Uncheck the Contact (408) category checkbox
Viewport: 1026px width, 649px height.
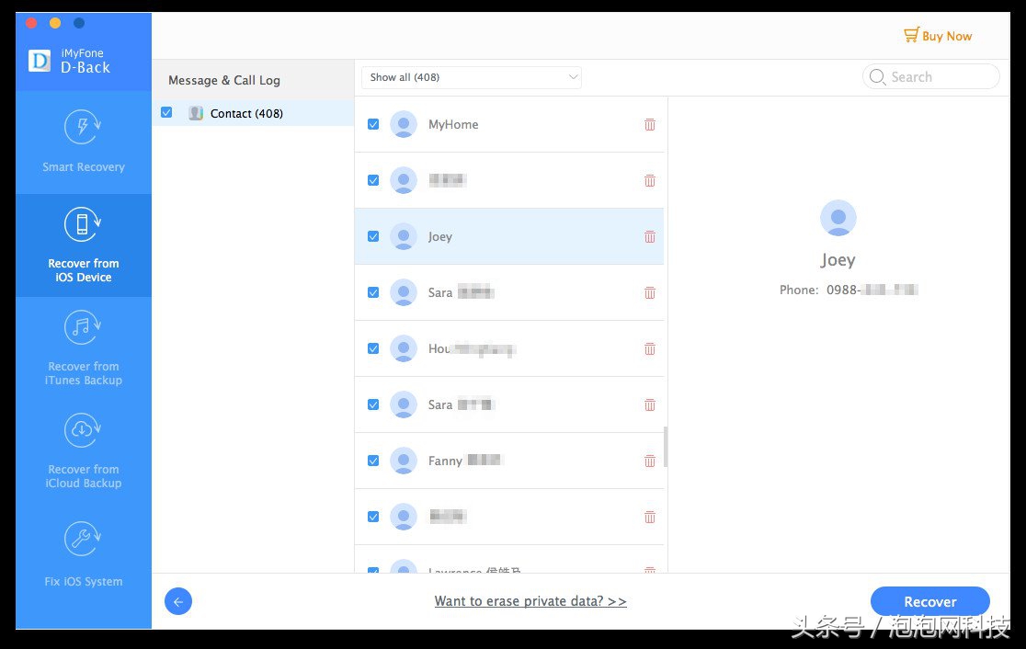pyautogui.click(x=166, y=112)
